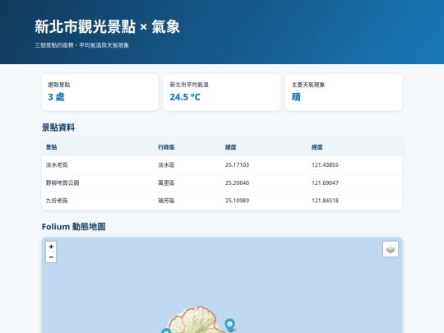Click the blue map marker on the right

pos(229,325)
